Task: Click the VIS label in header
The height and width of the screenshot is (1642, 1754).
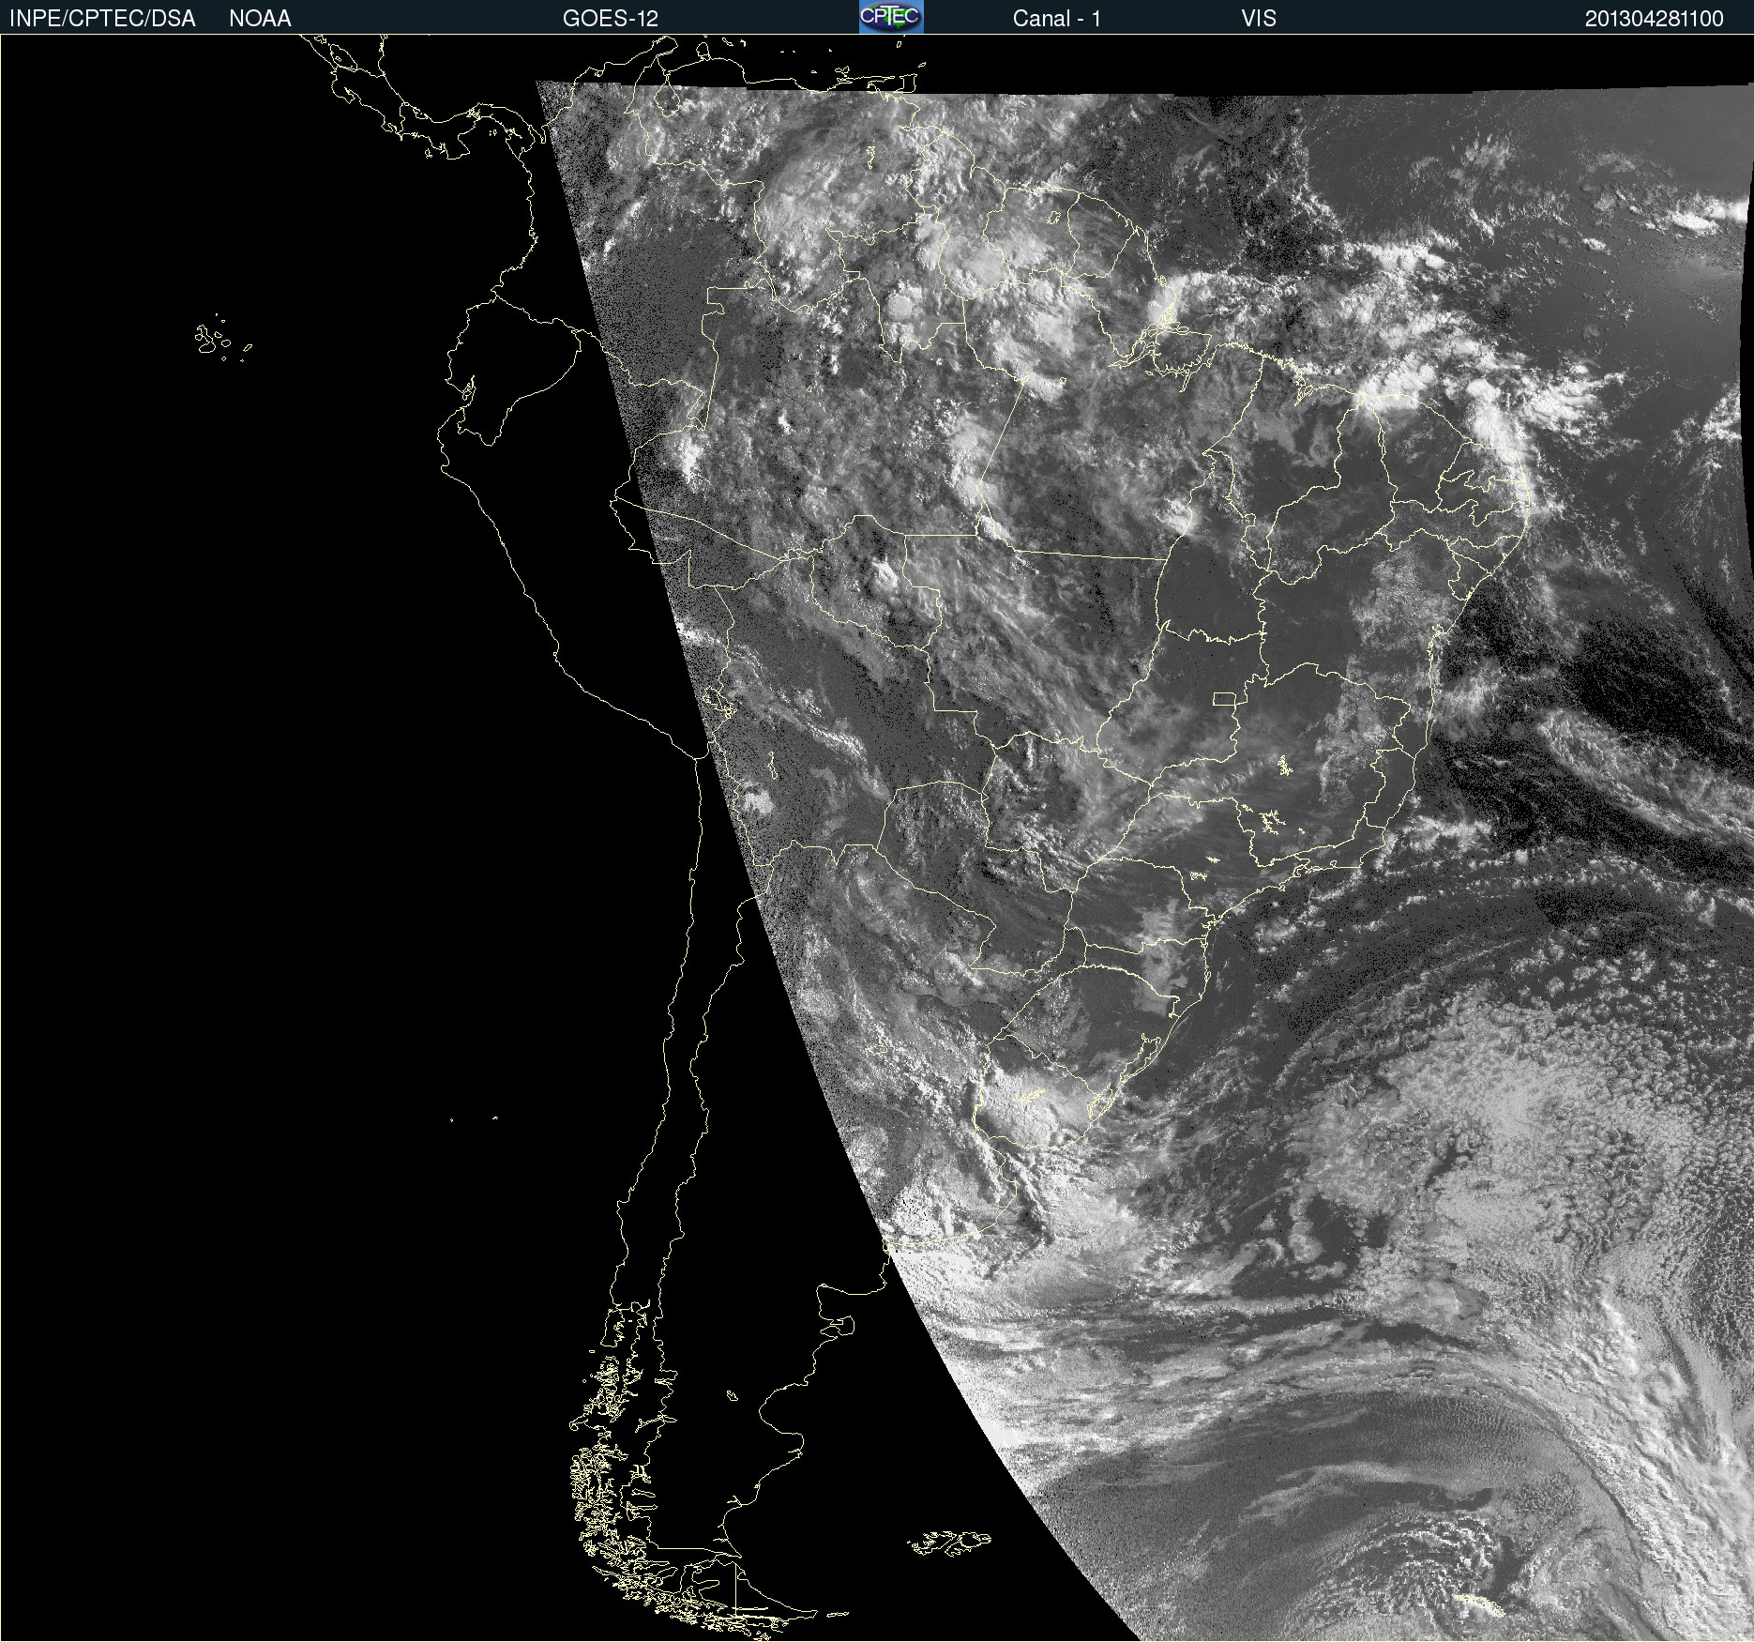Action: [x=1259, y=19]
